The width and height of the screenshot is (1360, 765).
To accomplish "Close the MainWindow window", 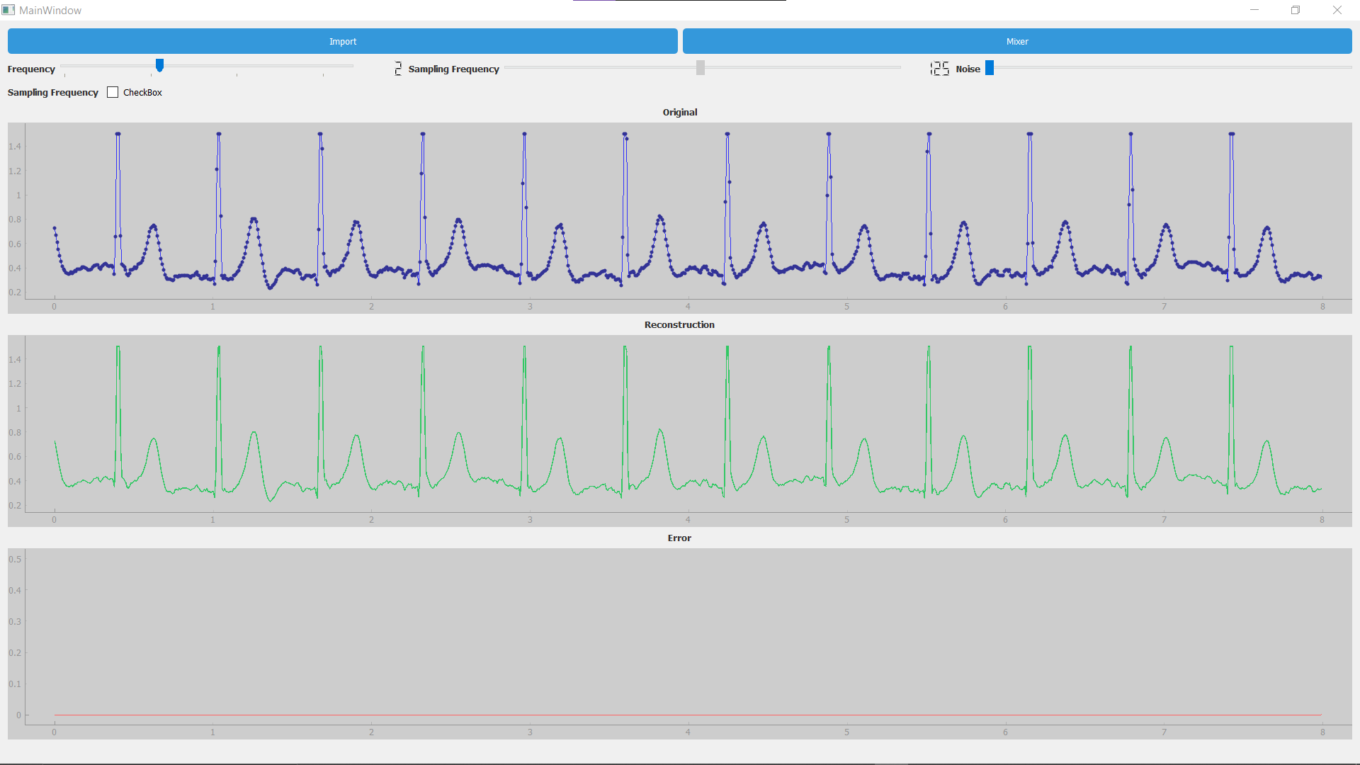I will [1337, 10].
